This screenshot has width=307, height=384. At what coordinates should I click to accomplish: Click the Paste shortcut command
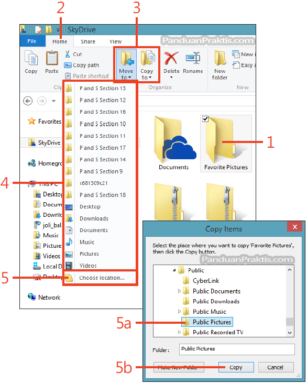click(x=86, y=76)
